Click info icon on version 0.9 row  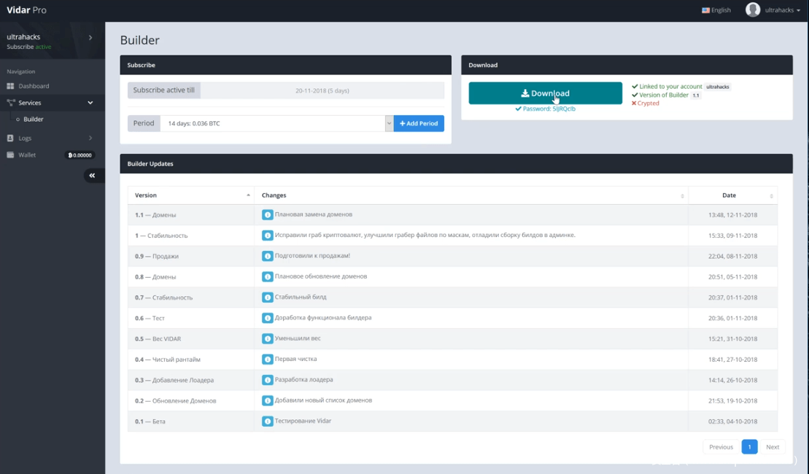point(267,256)
